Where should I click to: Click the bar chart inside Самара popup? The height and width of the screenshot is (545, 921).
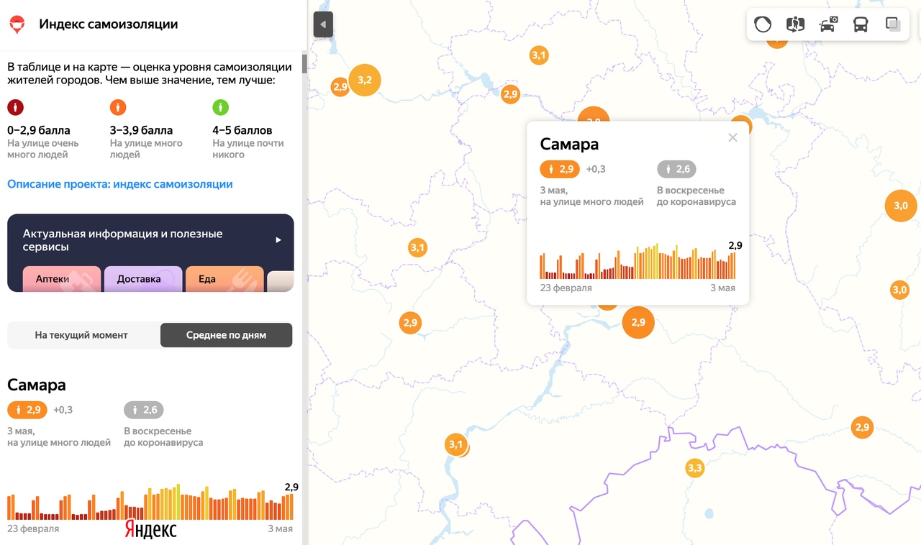(638, 262)
